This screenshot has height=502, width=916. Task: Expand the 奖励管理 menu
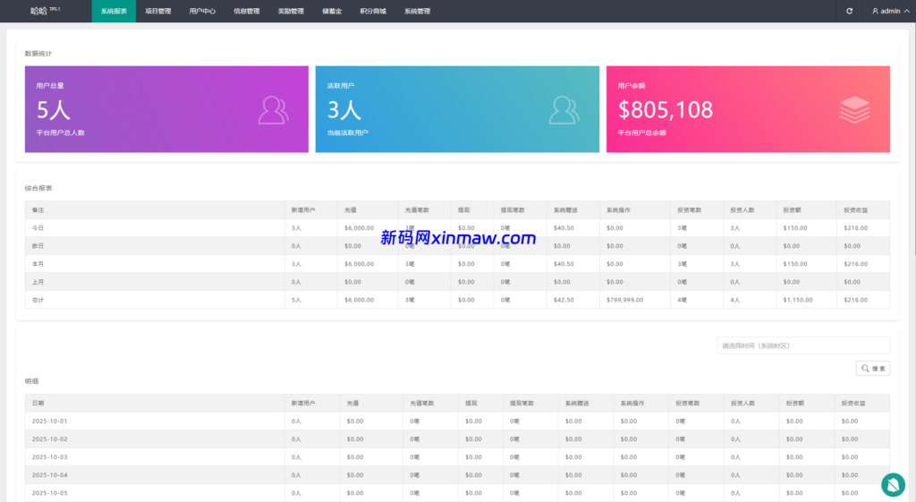point(291,12)
